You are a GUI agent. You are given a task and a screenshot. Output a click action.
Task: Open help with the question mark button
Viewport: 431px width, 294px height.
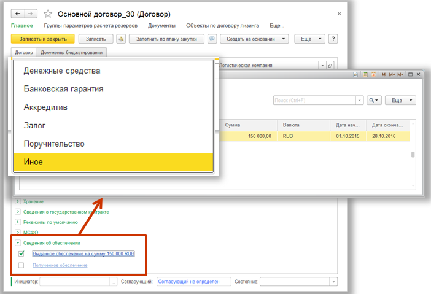(333, 39)
